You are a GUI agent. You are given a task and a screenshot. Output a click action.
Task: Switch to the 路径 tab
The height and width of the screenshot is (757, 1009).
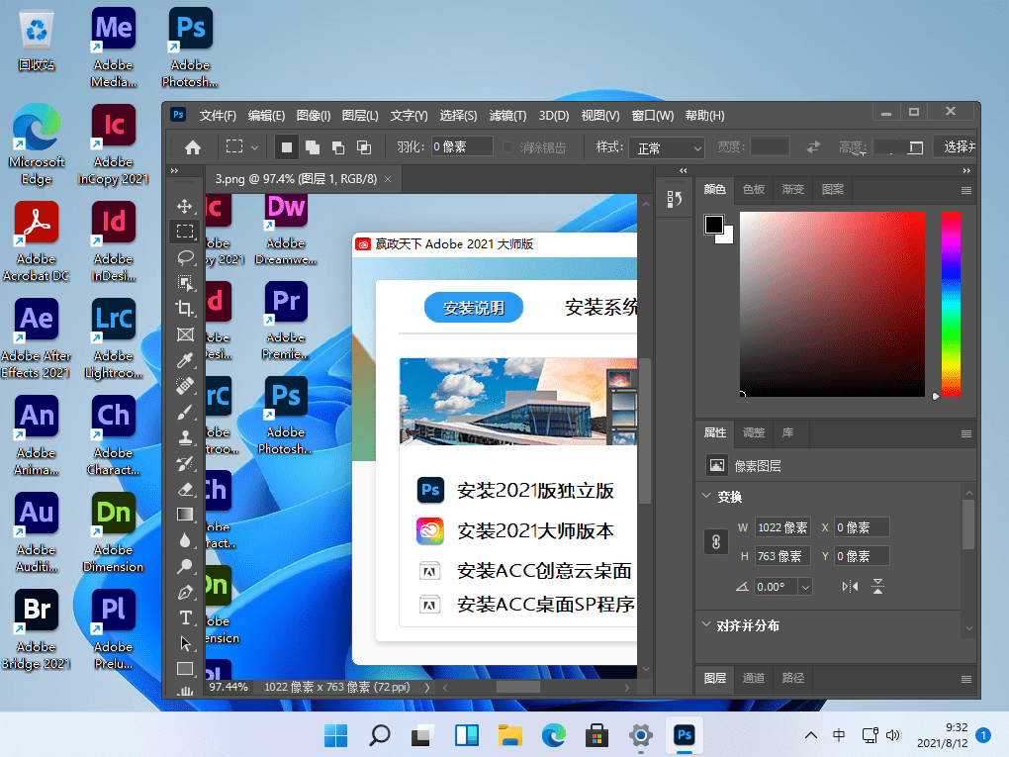(x=792, y=678)
